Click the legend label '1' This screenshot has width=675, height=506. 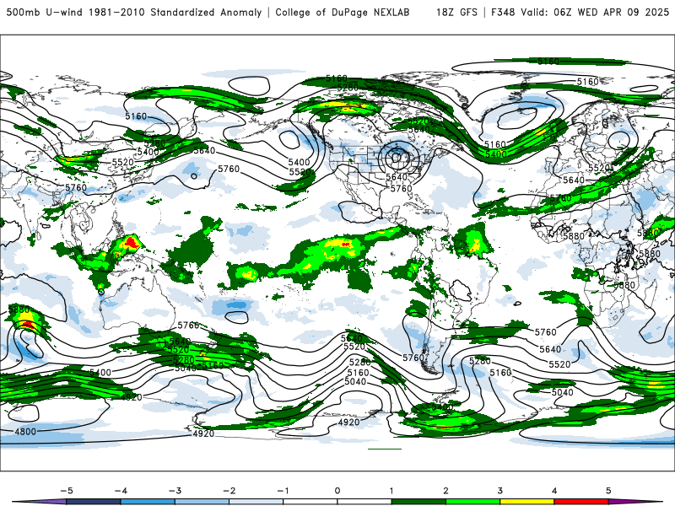click(391, 491)
